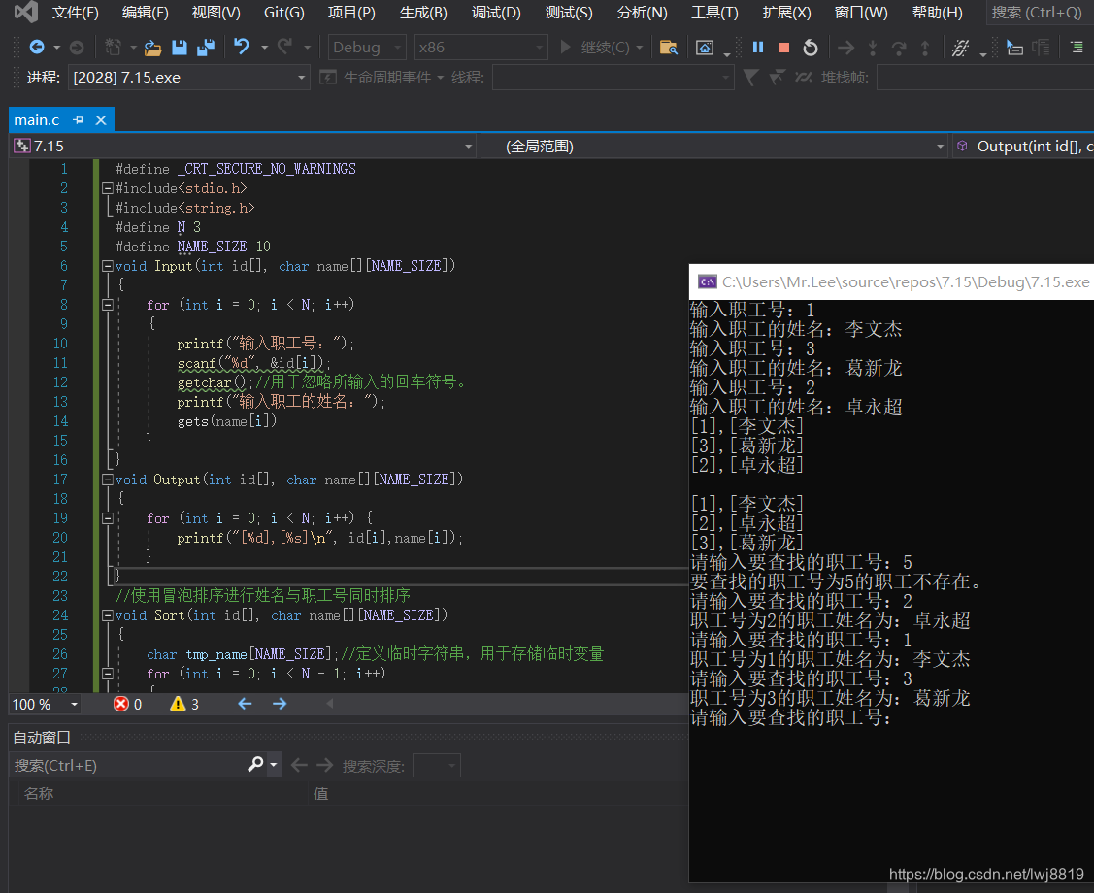Open the 视图(V) menu
This screenshot has height=893, width=1094.
tap(216, 12)
